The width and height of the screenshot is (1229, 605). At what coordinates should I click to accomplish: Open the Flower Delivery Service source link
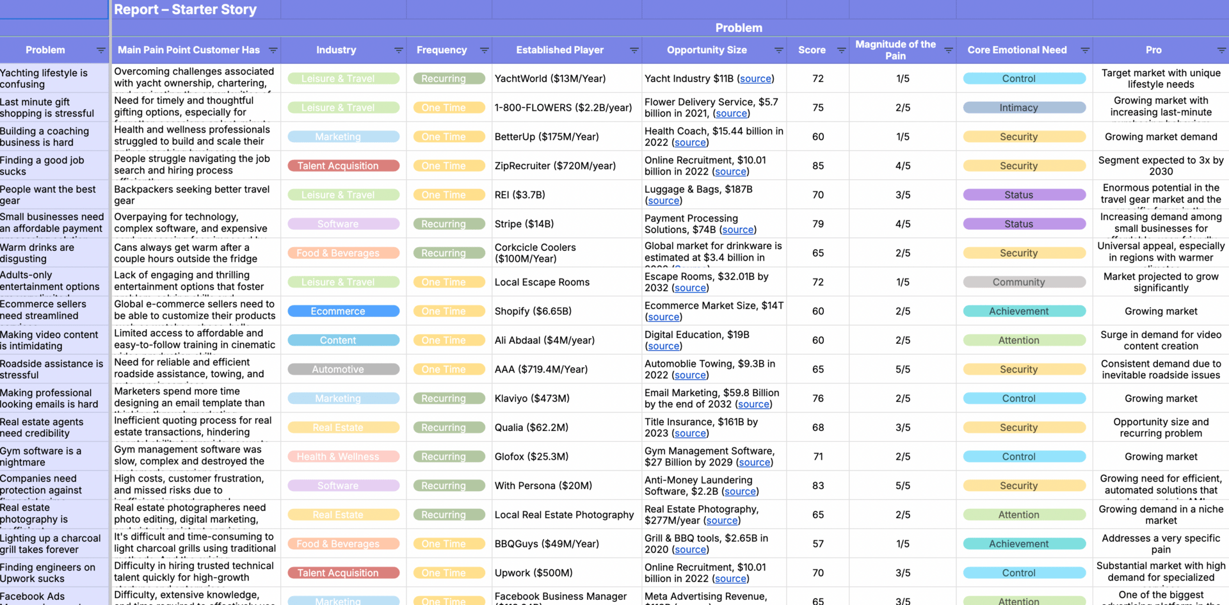tap(731, 113)
